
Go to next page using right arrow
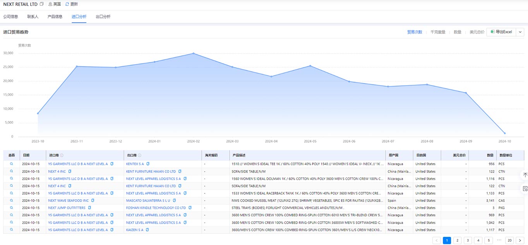[520, 240]
